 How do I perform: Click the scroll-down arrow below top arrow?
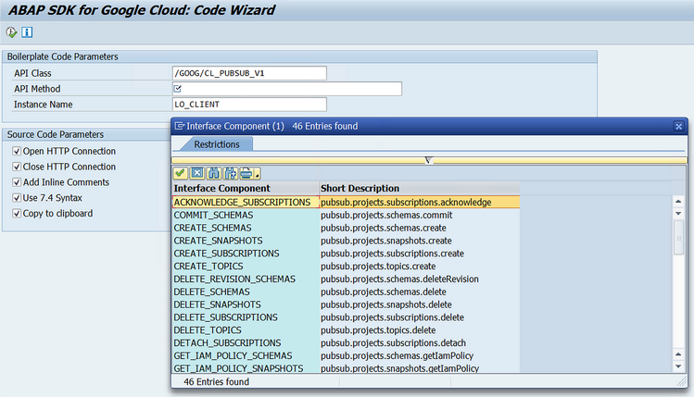(x=678, y=214)
